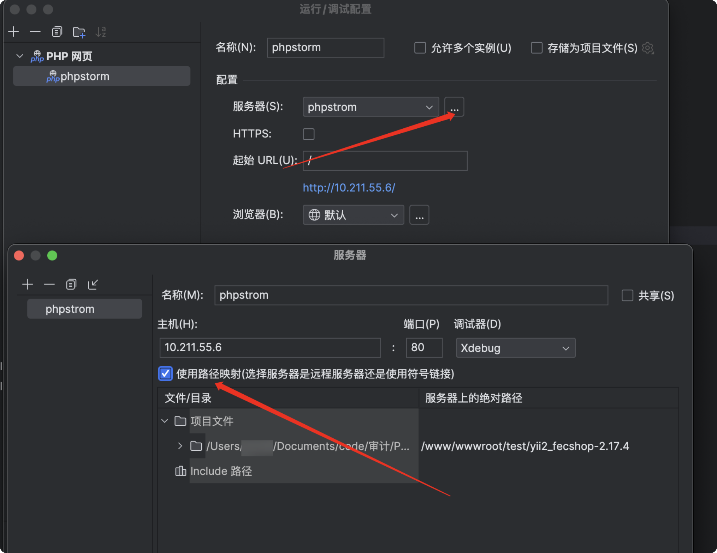717x553 pixels.
Task: Copy the phpstrom server configuration
Action: pyautogui.click(x=71, y=284)
